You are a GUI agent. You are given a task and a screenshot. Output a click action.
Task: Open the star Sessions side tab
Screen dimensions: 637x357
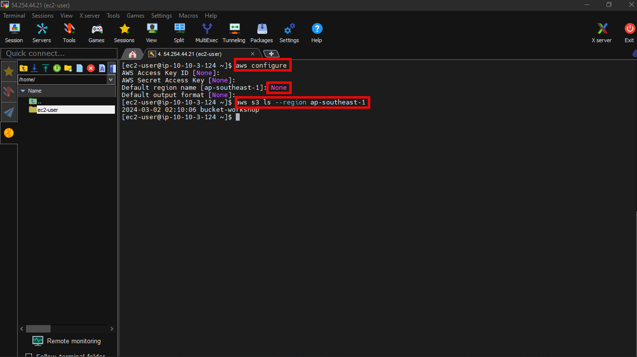click(x=9, y=72)
